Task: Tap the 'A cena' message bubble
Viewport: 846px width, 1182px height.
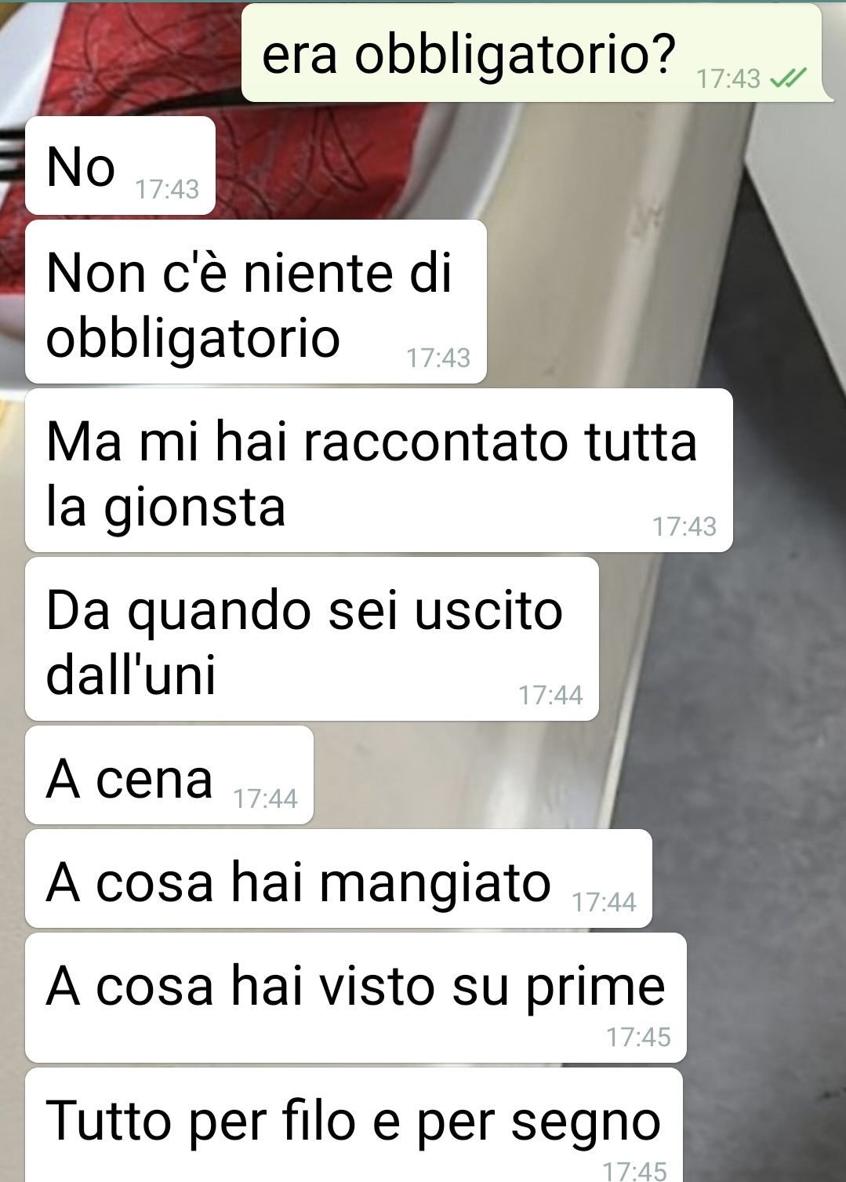Action: tap(169, 775)
